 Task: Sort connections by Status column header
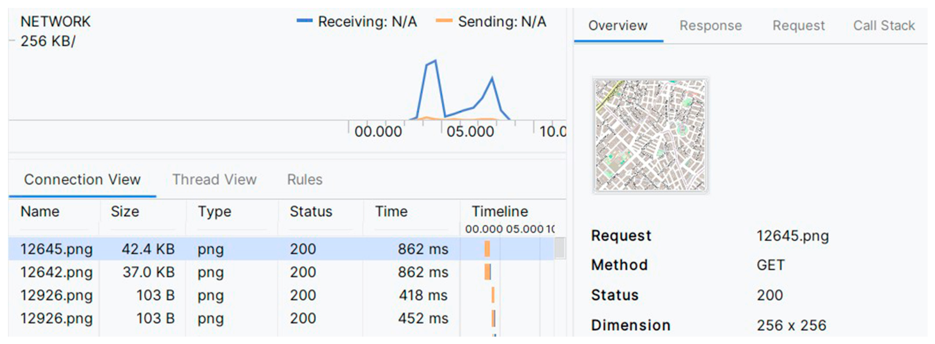click(x=311, y=211)
